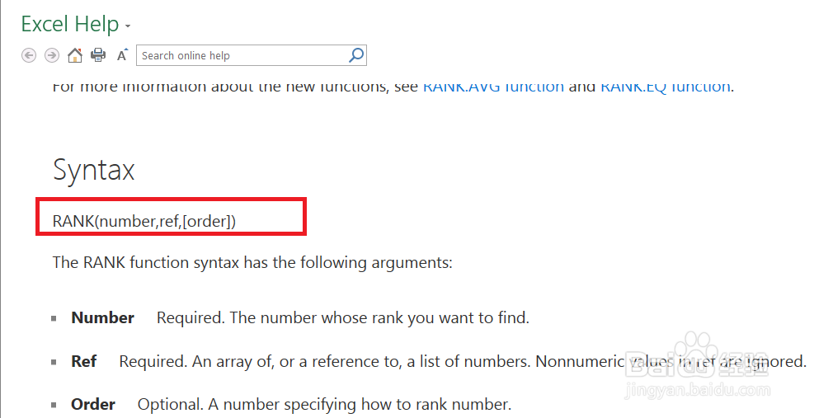Open the RANK.EQ function link
The width and height of the screenshot is (814, 418).
(665, 86)
